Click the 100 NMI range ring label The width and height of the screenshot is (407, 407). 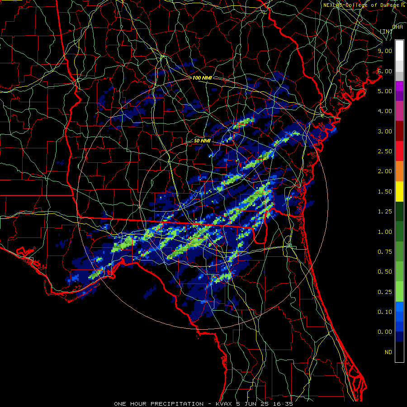pyautogui.click(x=202, y=78)
